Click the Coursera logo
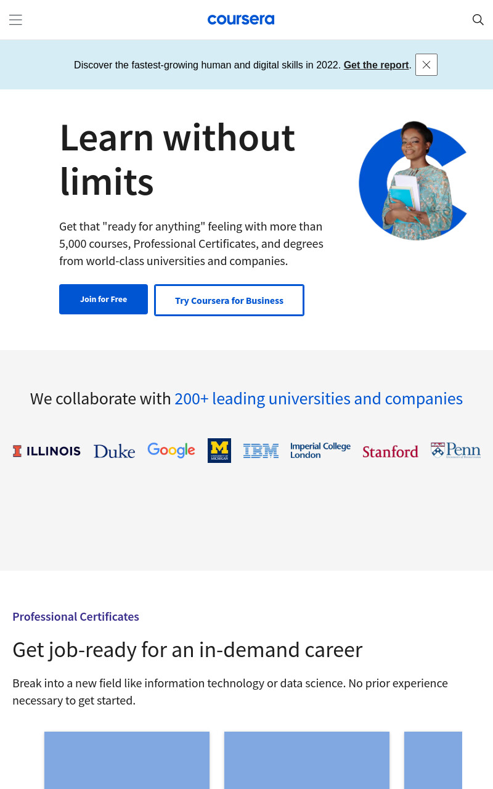Viewport: 493px width, 789px height. (x=241, y=20)
